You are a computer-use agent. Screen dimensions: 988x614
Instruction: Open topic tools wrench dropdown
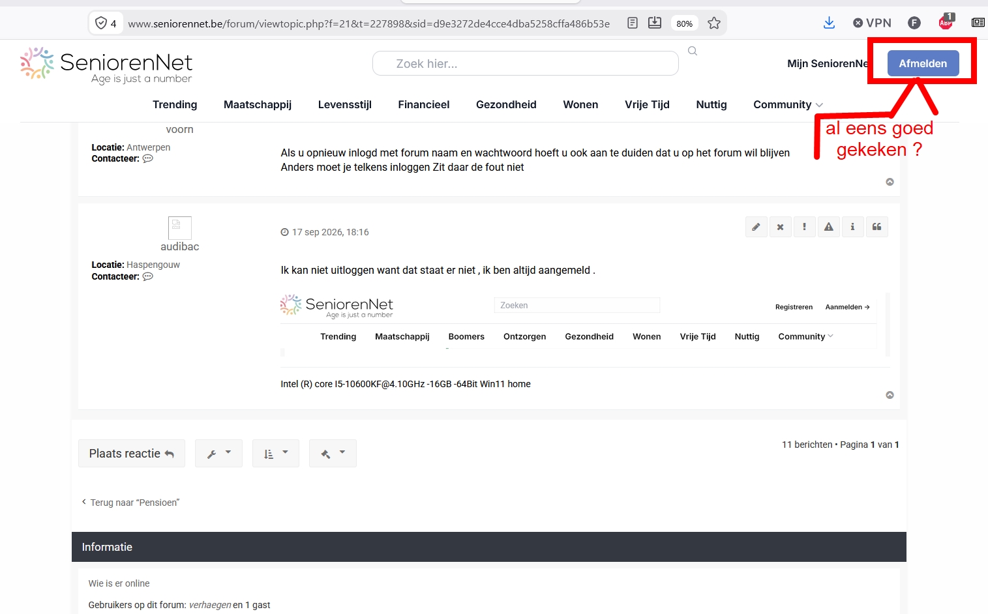[218, 453]
